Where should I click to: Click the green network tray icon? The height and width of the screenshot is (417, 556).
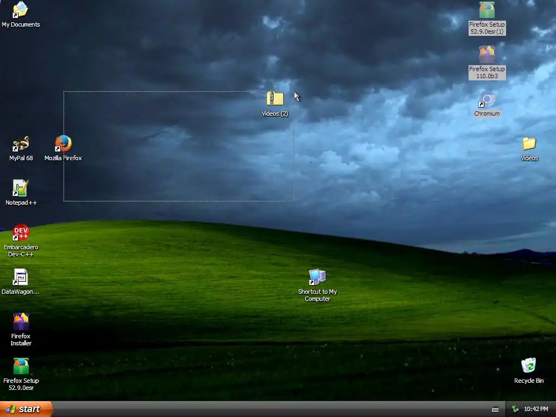516,409
